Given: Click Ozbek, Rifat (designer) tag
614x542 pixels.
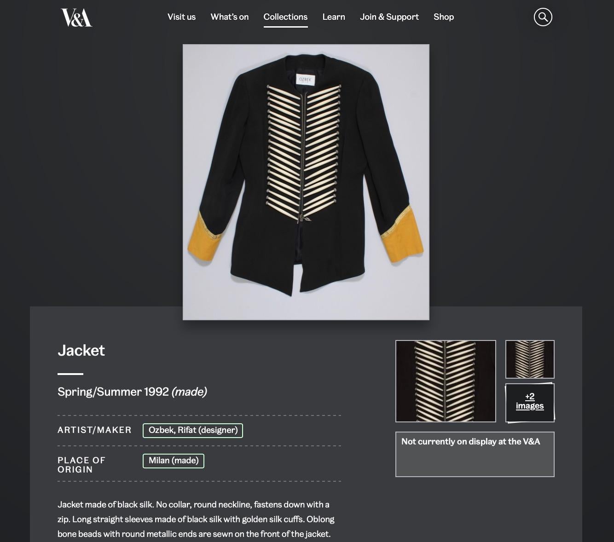Looking at the screenshot, I should point(193,430).
